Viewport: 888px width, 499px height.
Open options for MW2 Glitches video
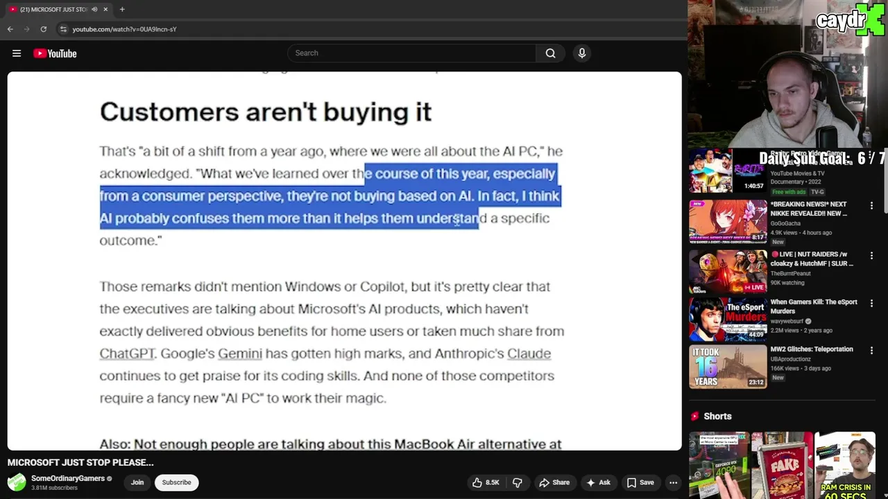(x=871, y=351)
